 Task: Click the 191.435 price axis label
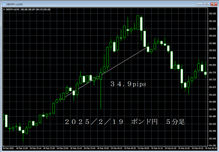[x=212, y=124]
